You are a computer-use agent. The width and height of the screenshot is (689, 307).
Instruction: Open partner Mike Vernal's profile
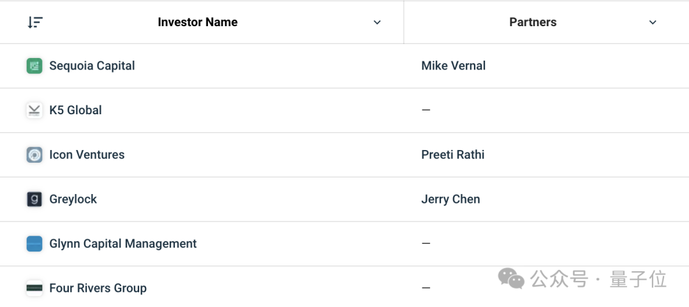pyautogui.click(x=454, y=66)
